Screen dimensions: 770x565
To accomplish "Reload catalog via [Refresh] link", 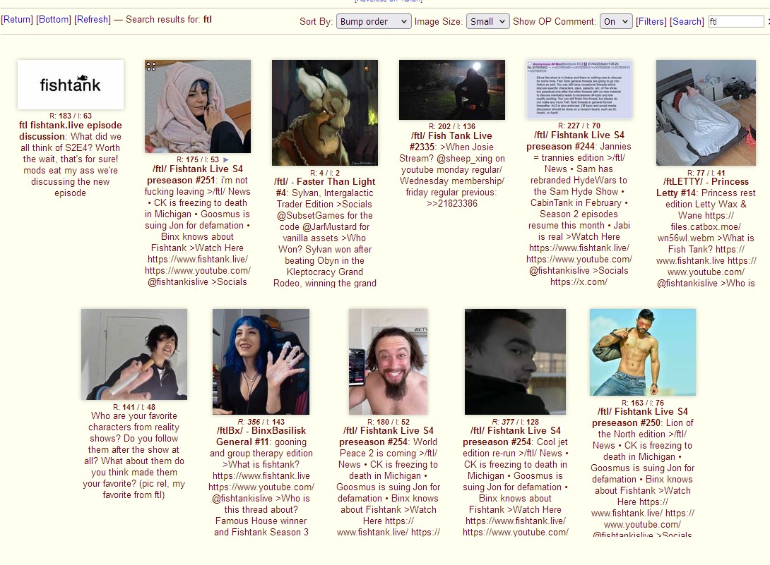I will pyautogui.click(x=93, y=20).
